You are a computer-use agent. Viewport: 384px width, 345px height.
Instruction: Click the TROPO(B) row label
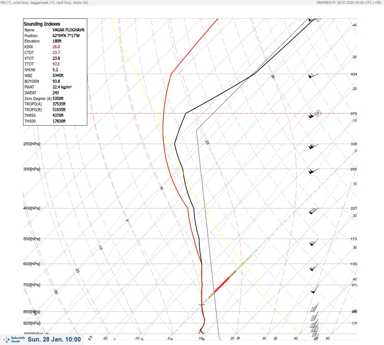(33, 110)
